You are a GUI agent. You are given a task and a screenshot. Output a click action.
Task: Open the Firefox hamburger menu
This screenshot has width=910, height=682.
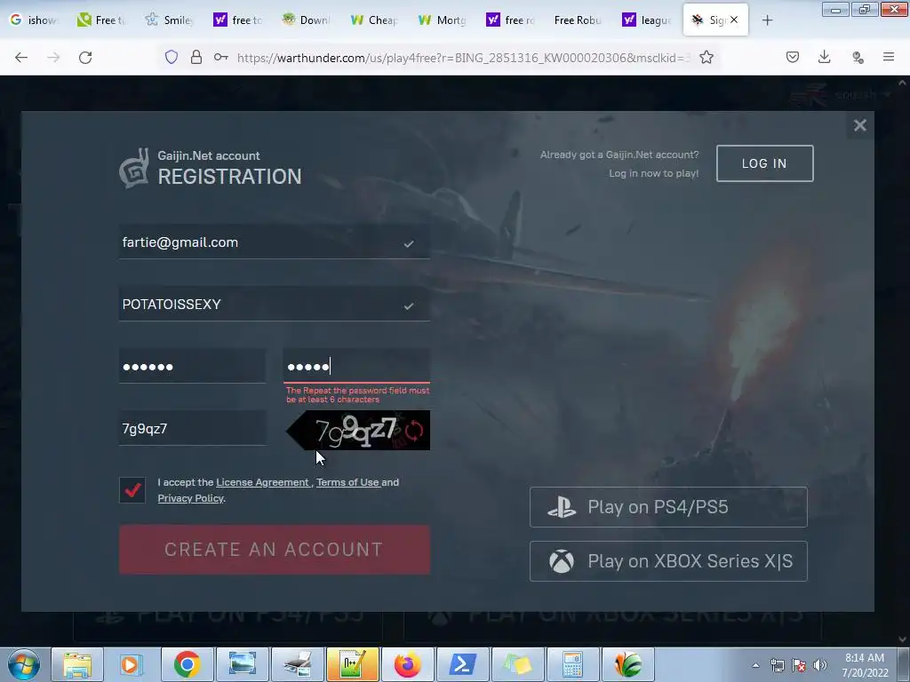click(x=889, y=57)
